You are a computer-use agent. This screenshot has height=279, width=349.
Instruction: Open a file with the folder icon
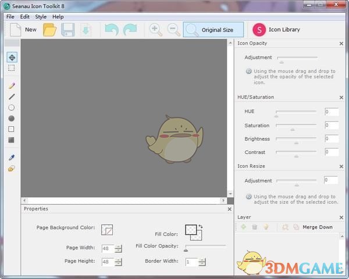[x=49, y=30]
